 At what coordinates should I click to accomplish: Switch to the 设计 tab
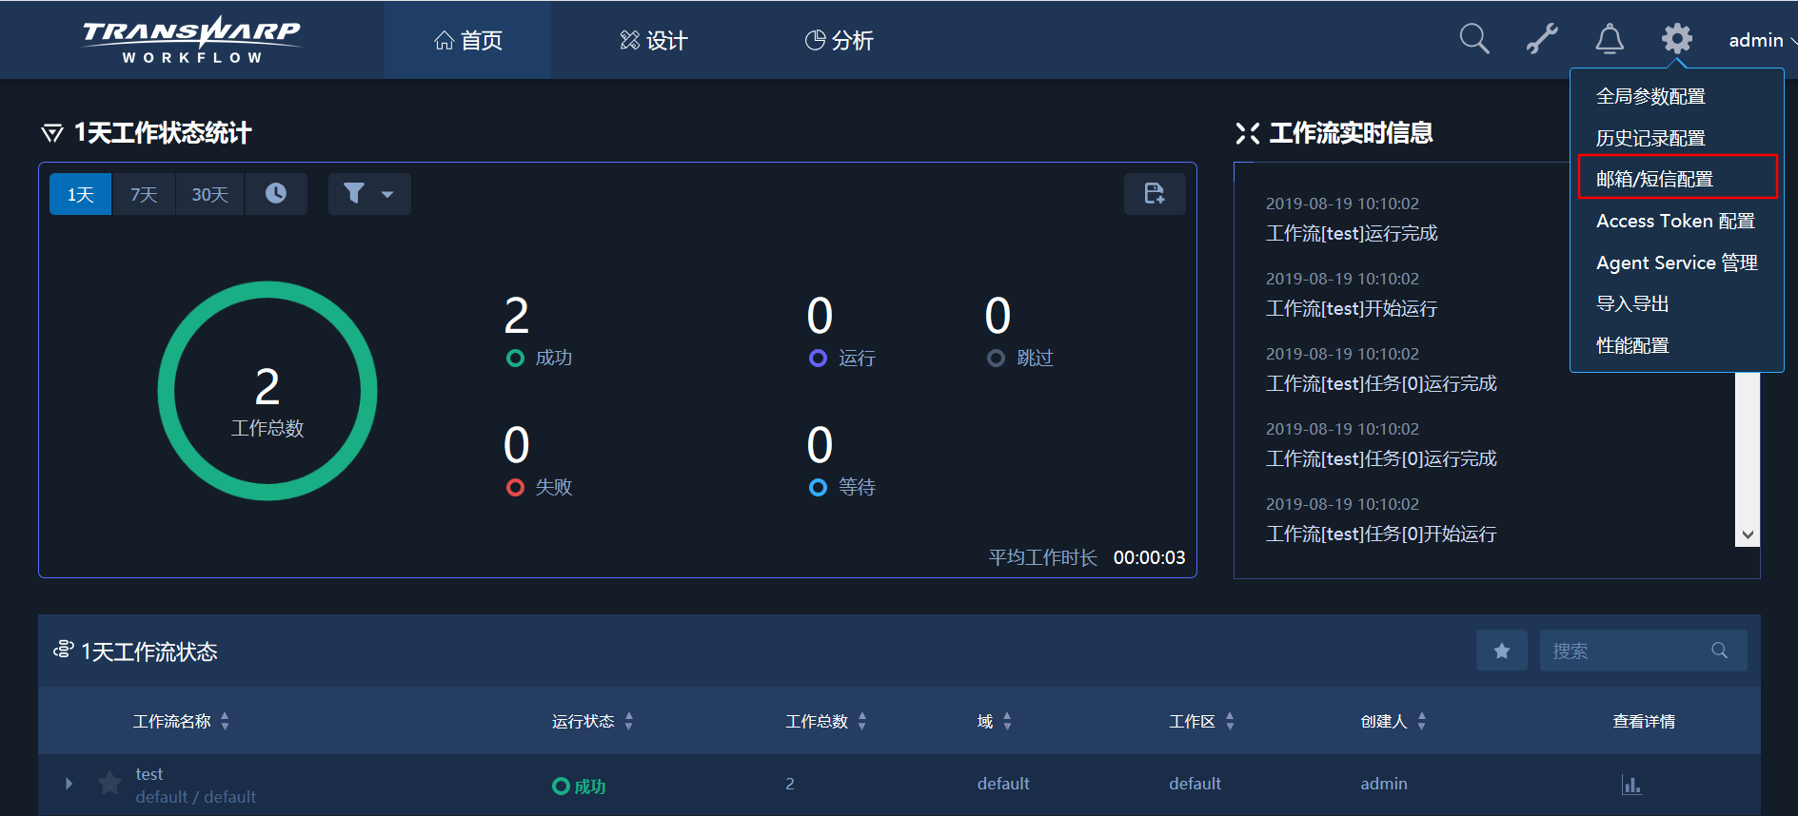[653, 40]
